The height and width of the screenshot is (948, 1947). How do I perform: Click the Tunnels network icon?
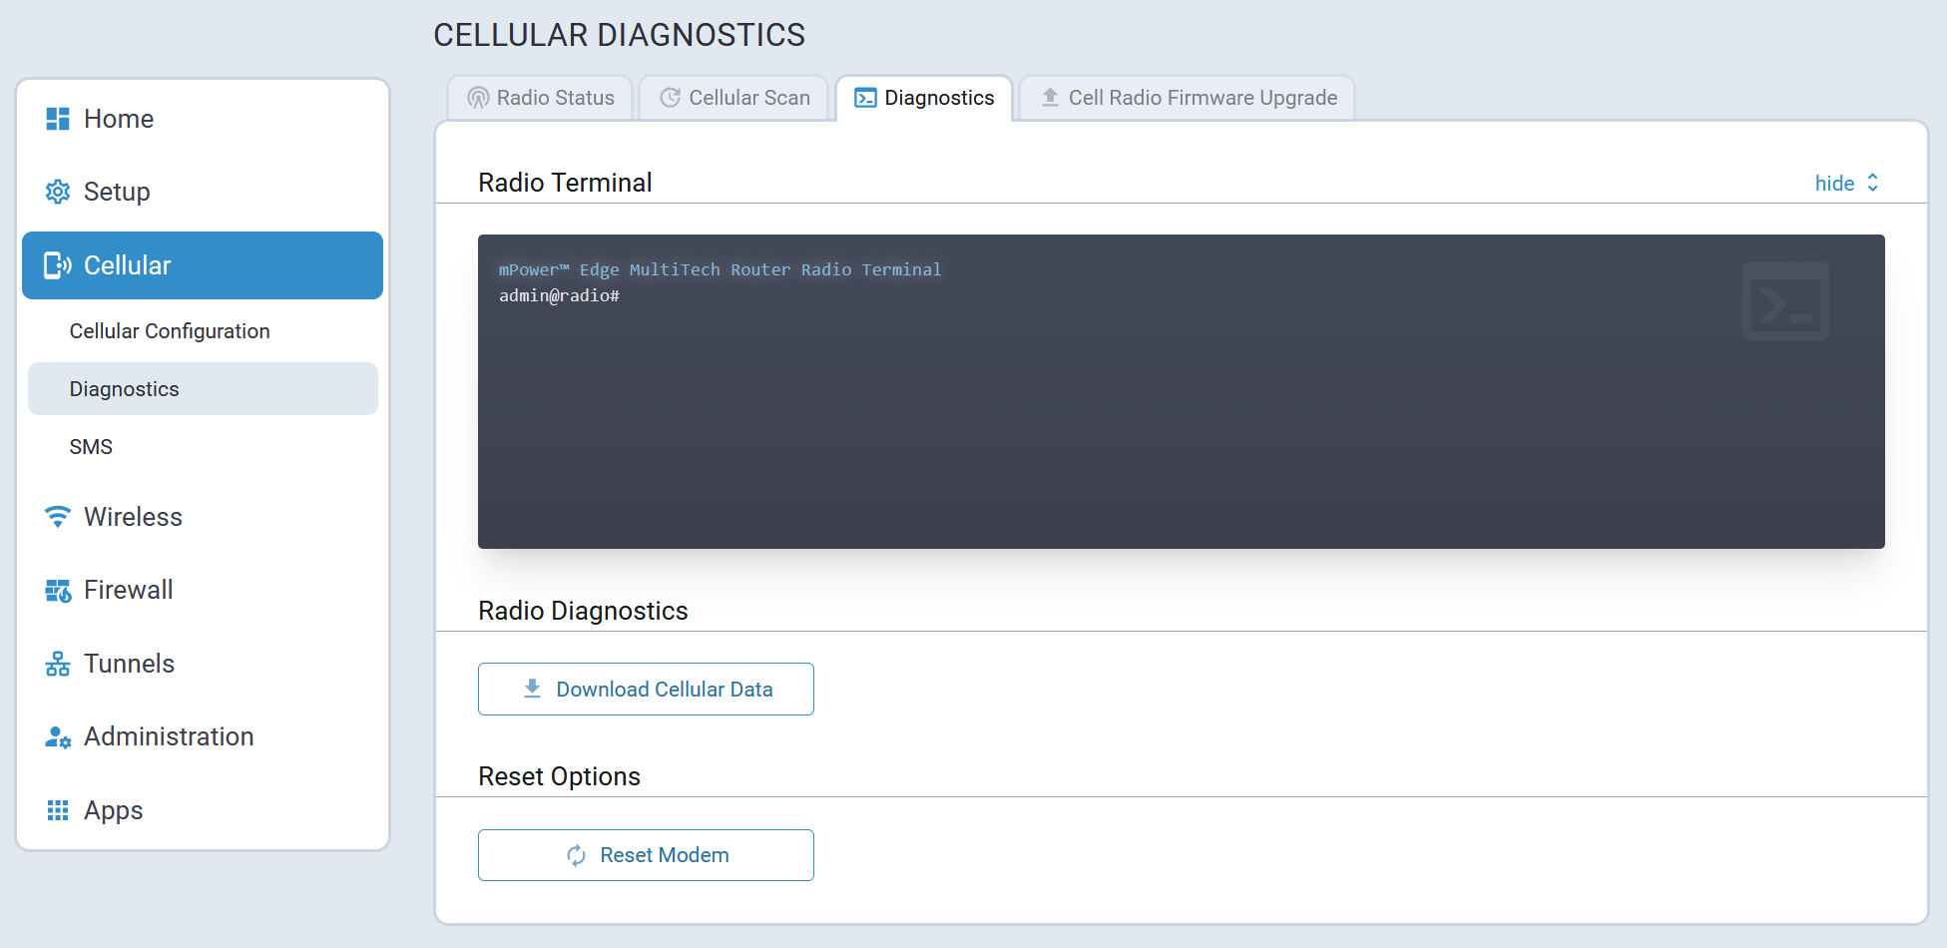coord(58,664)
